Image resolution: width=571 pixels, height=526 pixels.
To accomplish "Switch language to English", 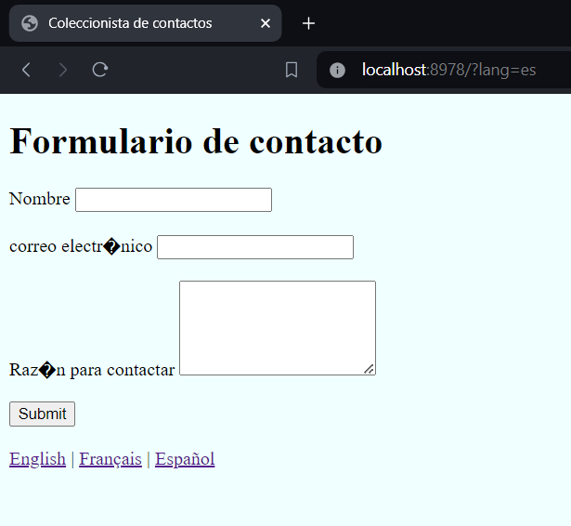I will point(37,459).
